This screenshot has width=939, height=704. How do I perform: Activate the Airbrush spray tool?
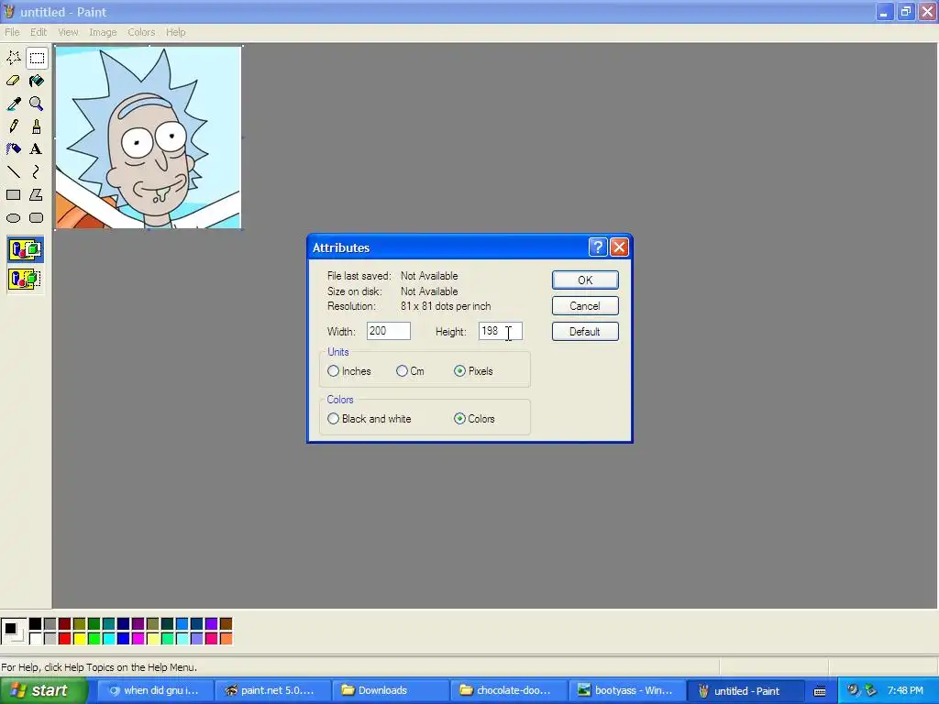pyautogui.click(x=13, y=149)
